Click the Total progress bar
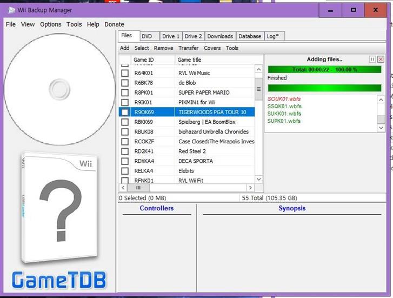Image resolution: width=393 pixels, height=298 pixels. click(324, 69)
